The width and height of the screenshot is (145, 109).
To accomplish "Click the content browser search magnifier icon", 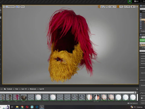I will 135,92.
